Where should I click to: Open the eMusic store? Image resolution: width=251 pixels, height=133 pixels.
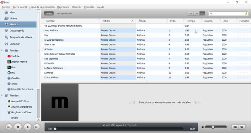(14, 118)
